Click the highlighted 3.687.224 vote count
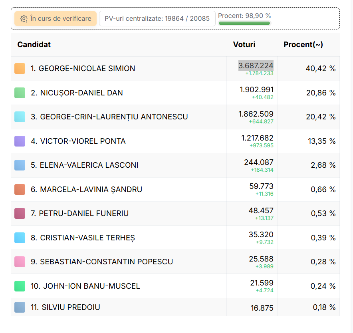 (x=256, y=65)
